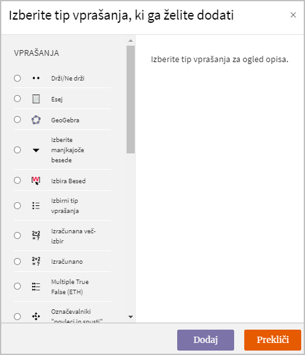The width and height of the screenshot is (305, 355).
Task: Click the GeoGebra pentagon icon
Action: coord(36,120)
